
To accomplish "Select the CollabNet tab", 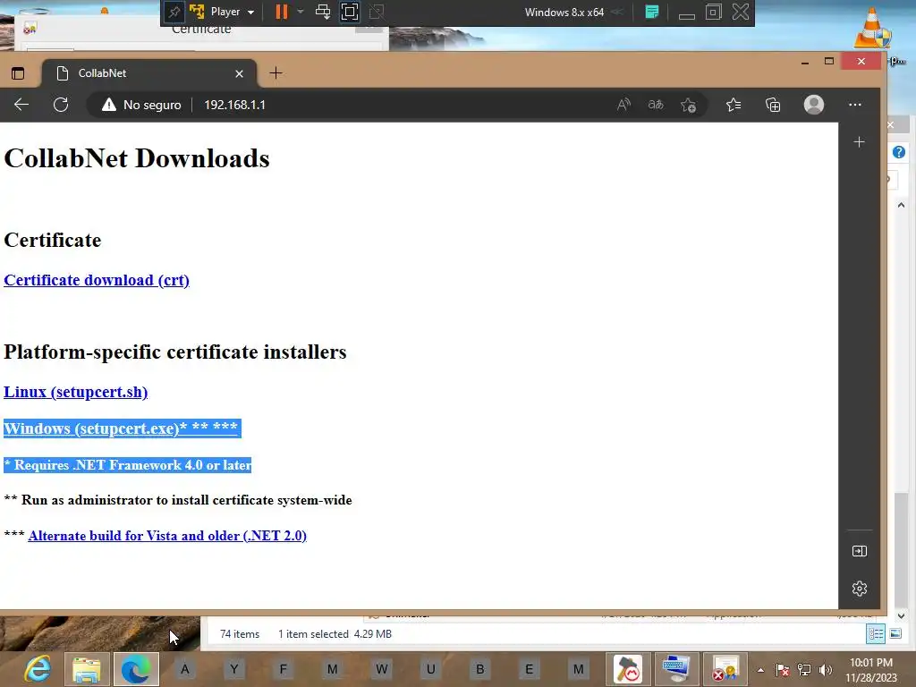I will tap(149, 73).
